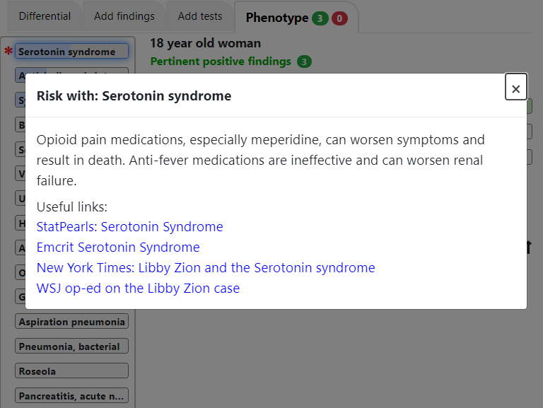Switch to the Differential tab
The height and width of the screenshot is (408, 543).
tap(45, 16)
